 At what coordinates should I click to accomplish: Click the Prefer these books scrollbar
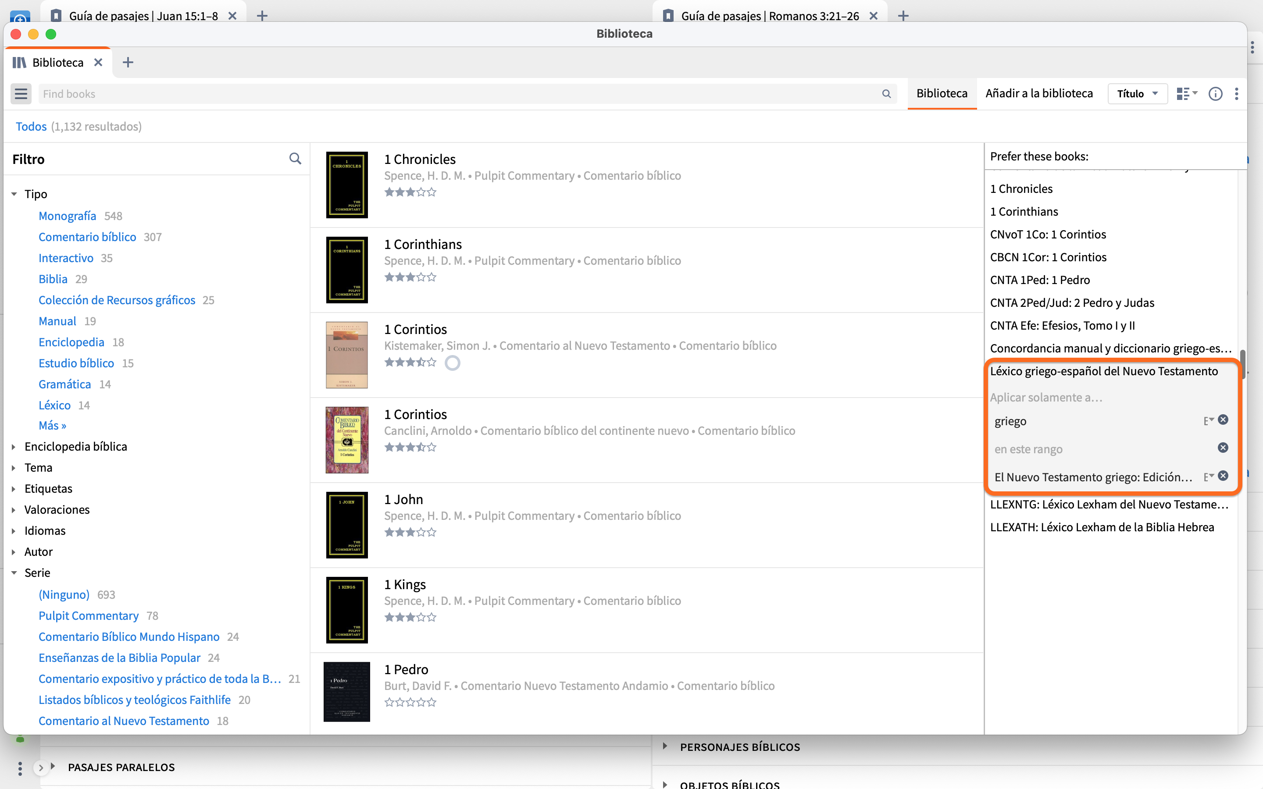click(1243, 364)
